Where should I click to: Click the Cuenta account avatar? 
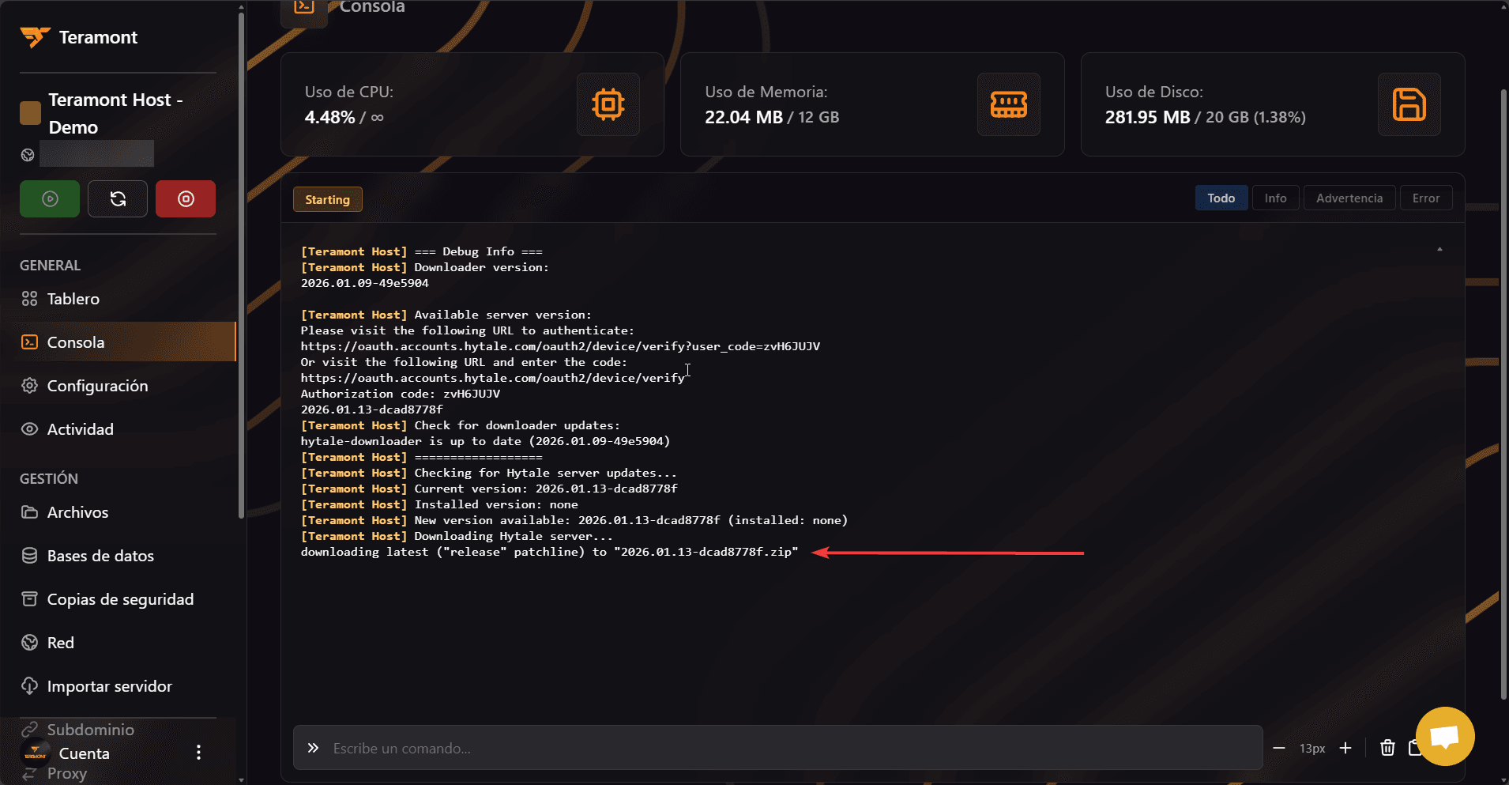click(x=35, y=753)
